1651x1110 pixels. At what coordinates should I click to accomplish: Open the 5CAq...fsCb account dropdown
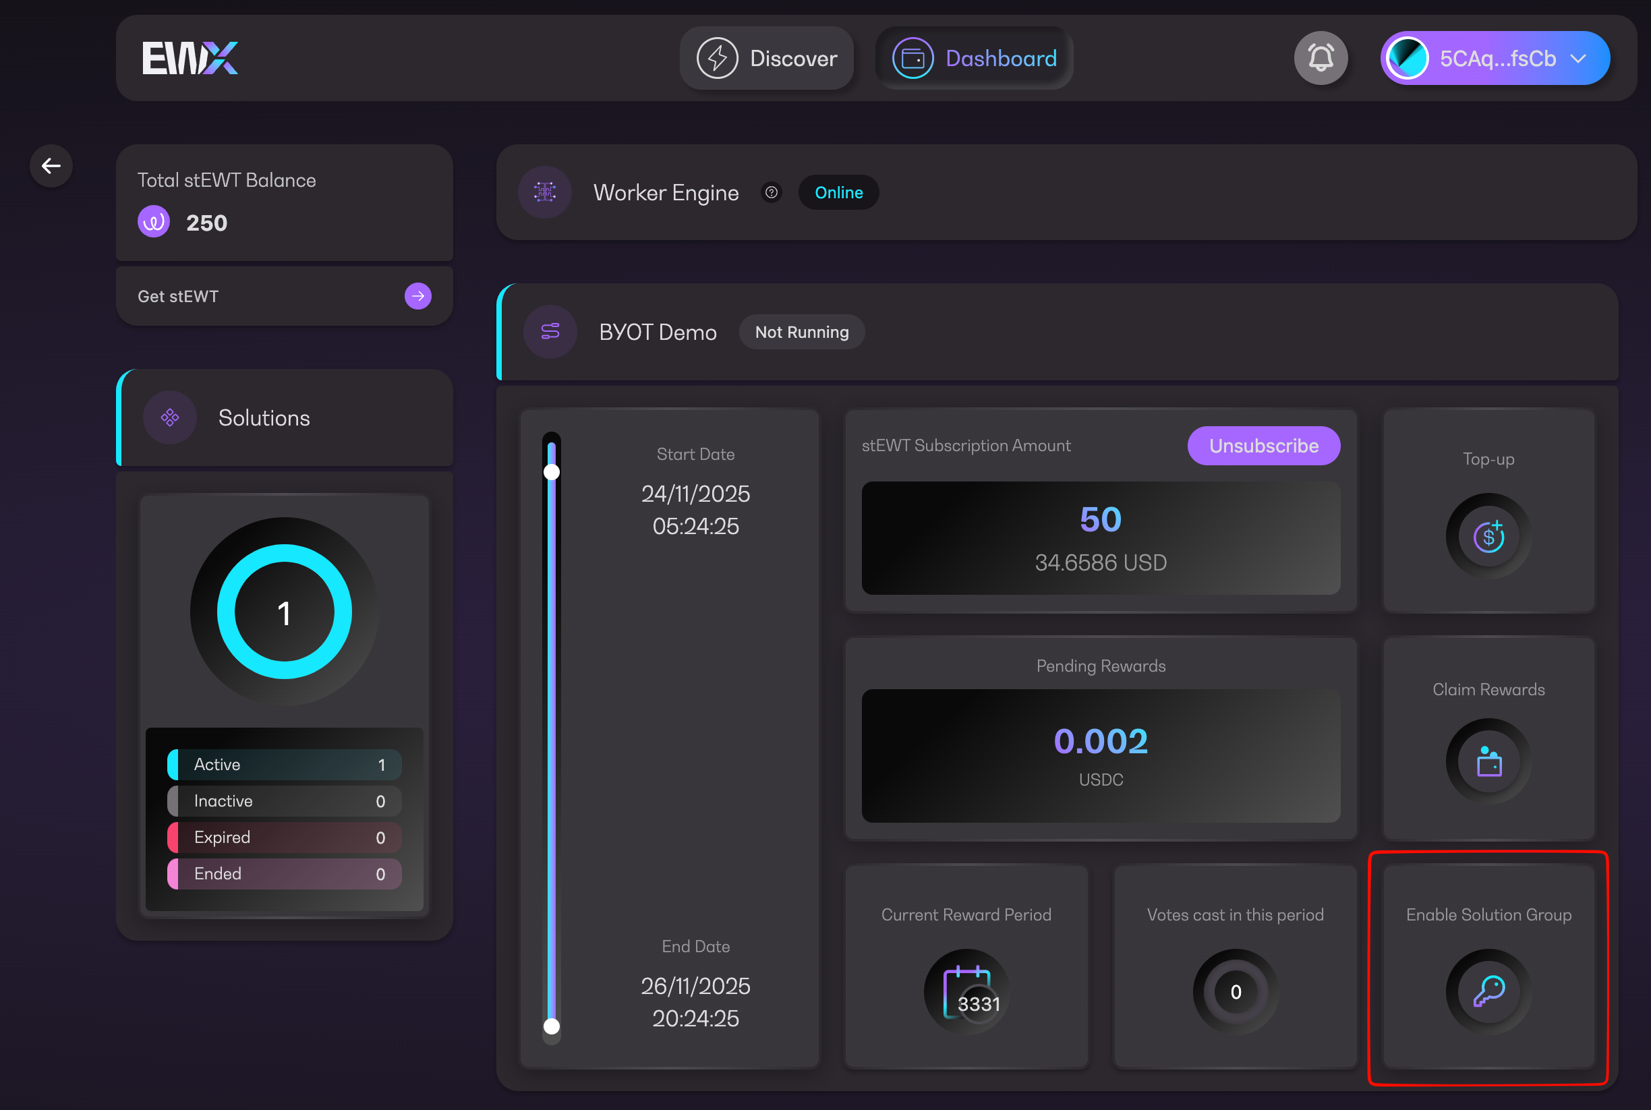pyautogui.click(x=1495, y=58)
